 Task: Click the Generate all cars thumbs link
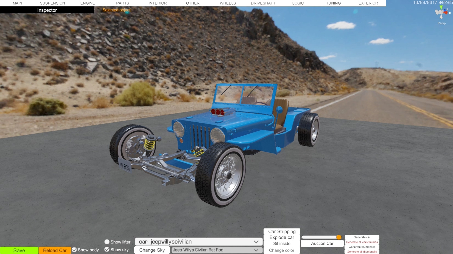click(x=362, y=242)
